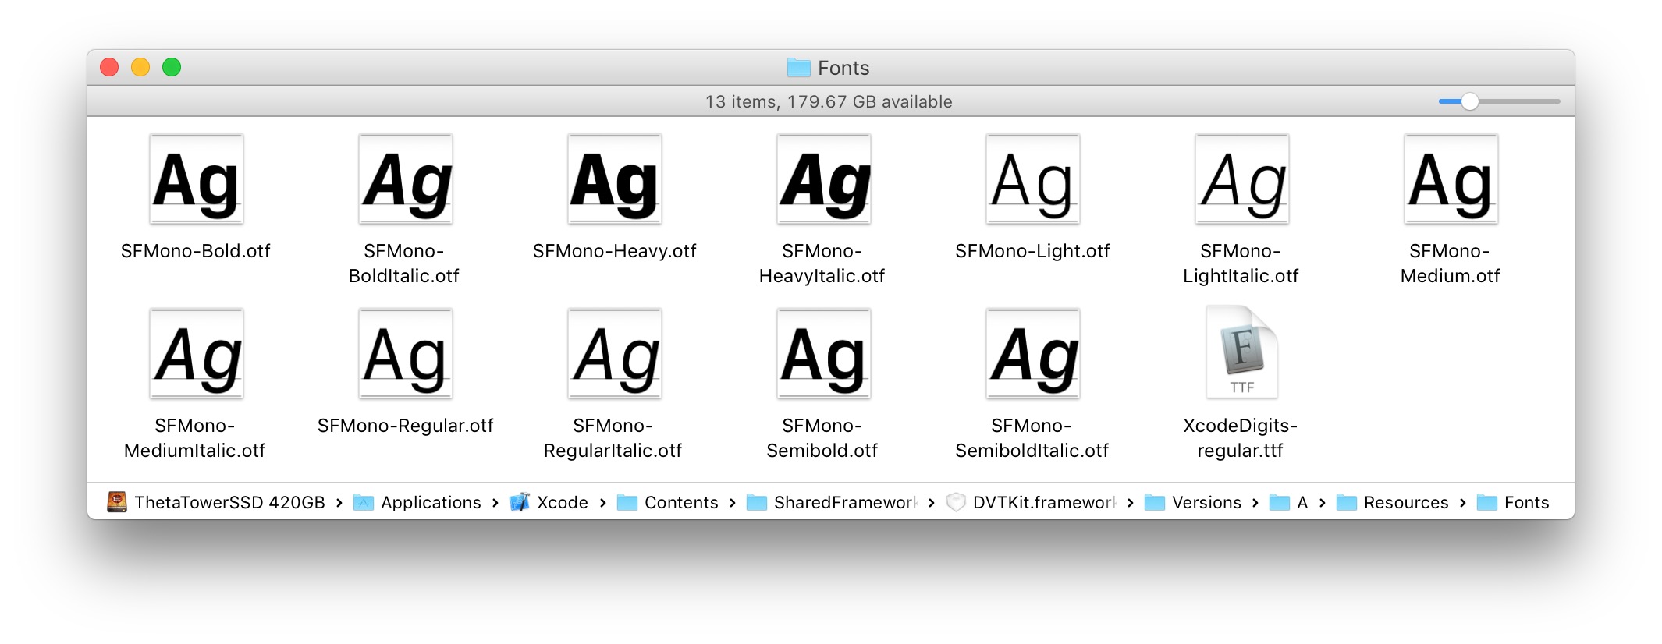Screen dimensions: 1662x644
Task: Select the SFMono-Semibold.otf font icon
Action: [x=824, y=354]
